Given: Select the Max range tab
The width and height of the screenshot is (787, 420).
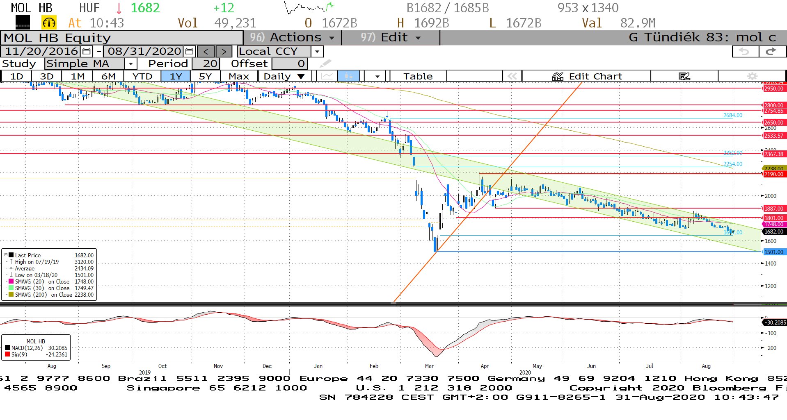Looking at the screenshot, I should coord(239,76).
